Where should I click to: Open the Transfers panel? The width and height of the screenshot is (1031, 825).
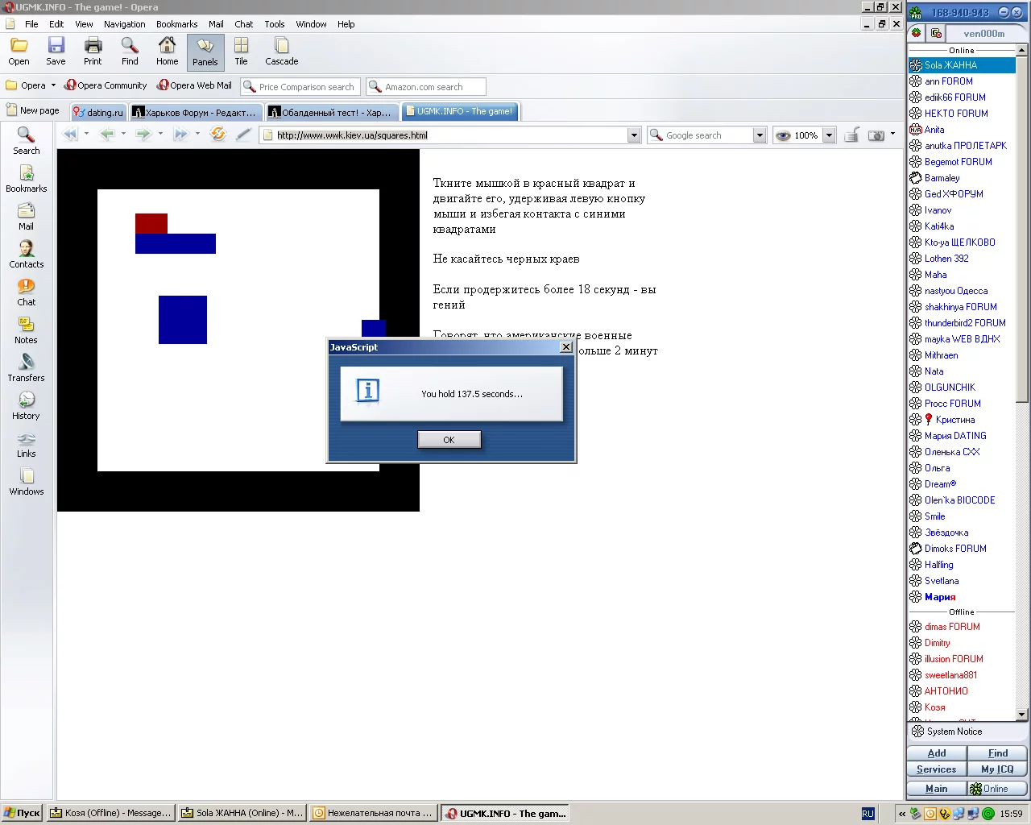(27, 368)
